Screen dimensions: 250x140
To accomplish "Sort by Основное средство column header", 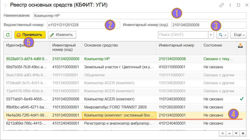I will point(119,48).
